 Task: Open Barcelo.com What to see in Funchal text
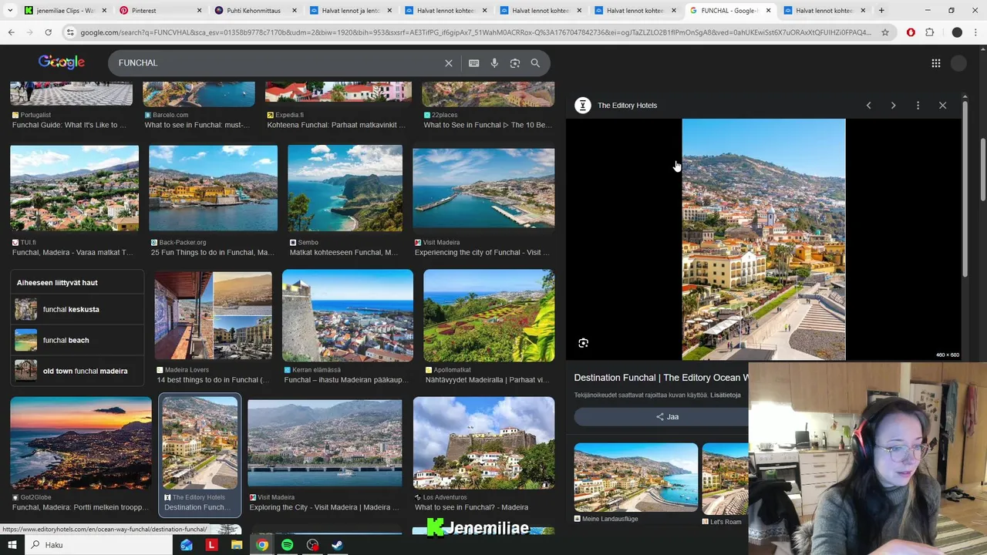(197, 125)
